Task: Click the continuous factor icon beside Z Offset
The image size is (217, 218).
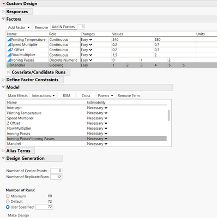Action: coord(9,50)
